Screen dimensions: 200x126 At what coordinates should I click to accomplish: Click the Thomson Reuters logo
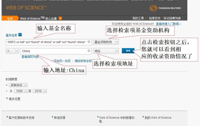(x=165, y=8)
